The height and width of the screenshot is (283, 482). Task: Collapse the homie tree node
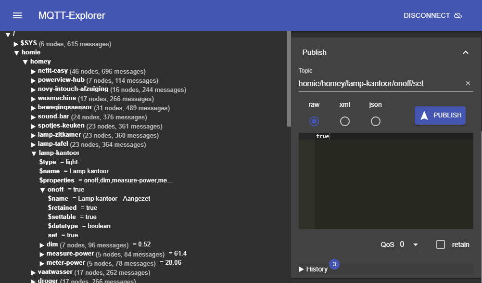(x=17, y=53)
